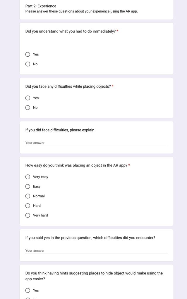Select No for understanding immediately question

[28, 64]
